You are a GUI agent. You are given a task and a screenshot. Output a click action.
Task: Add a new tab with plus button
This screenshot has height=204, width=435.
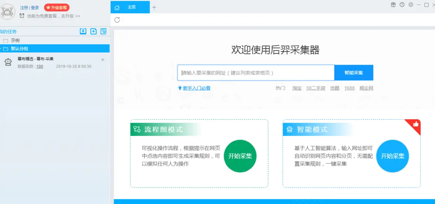tap(154, 7)
